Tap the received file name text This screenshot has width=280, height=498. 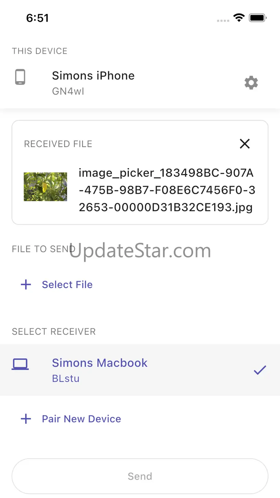[167, 190]
